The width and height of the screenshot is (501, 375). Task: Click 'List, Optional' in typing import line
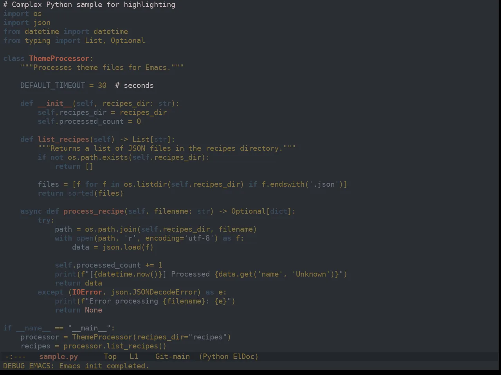click(x=115, y=41)
